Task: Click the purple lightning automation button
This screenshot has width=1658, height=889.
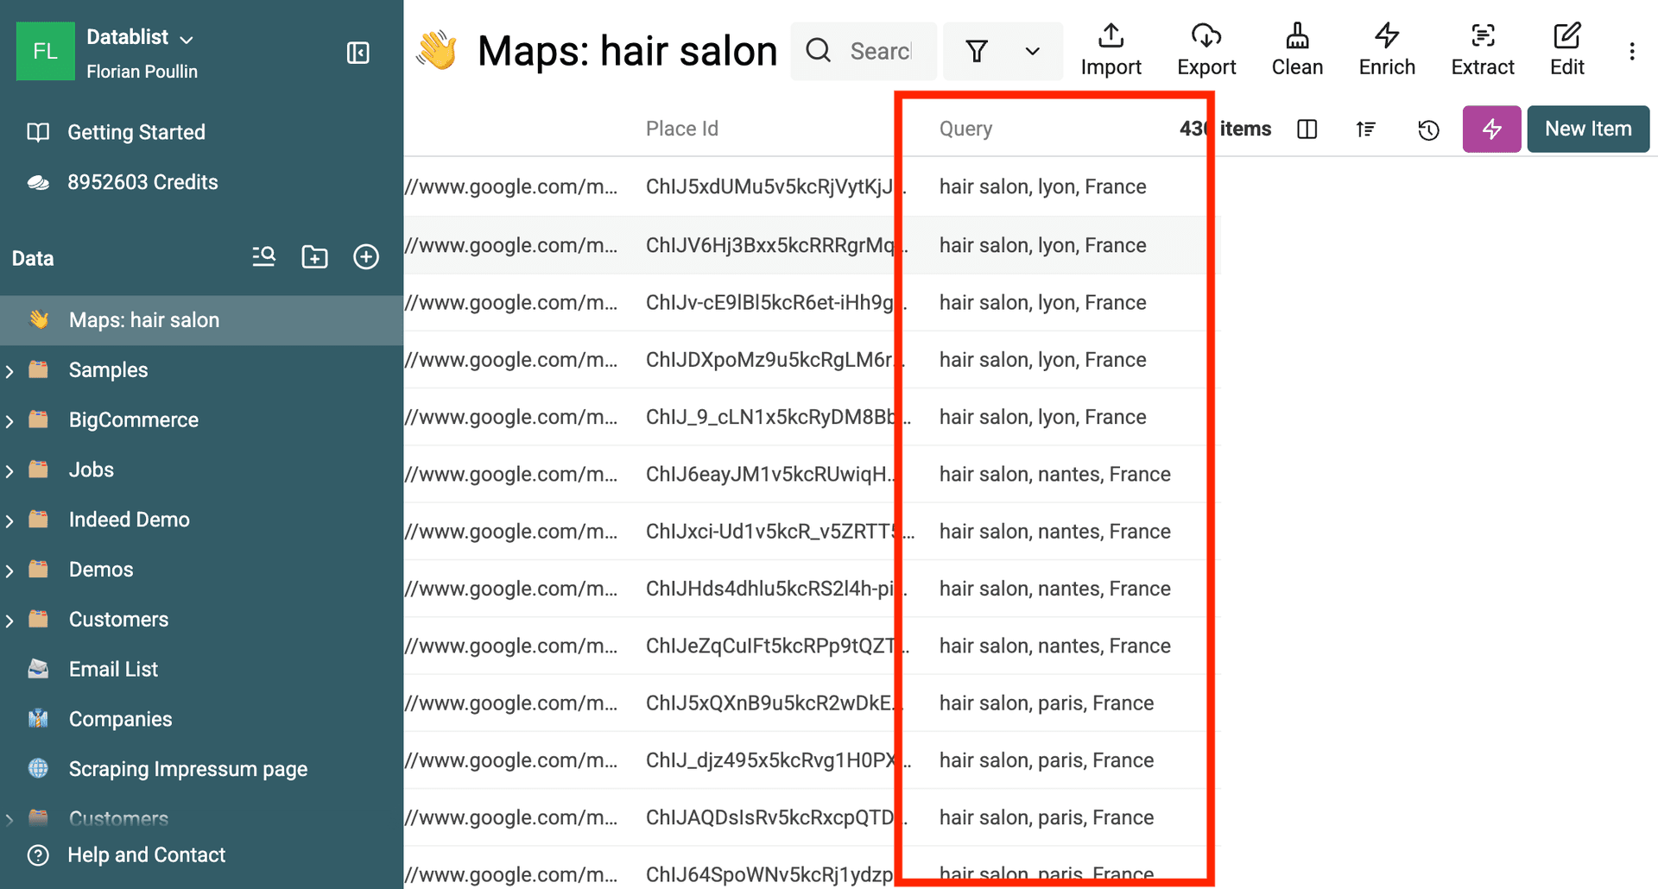Action: click(1491, 129)
